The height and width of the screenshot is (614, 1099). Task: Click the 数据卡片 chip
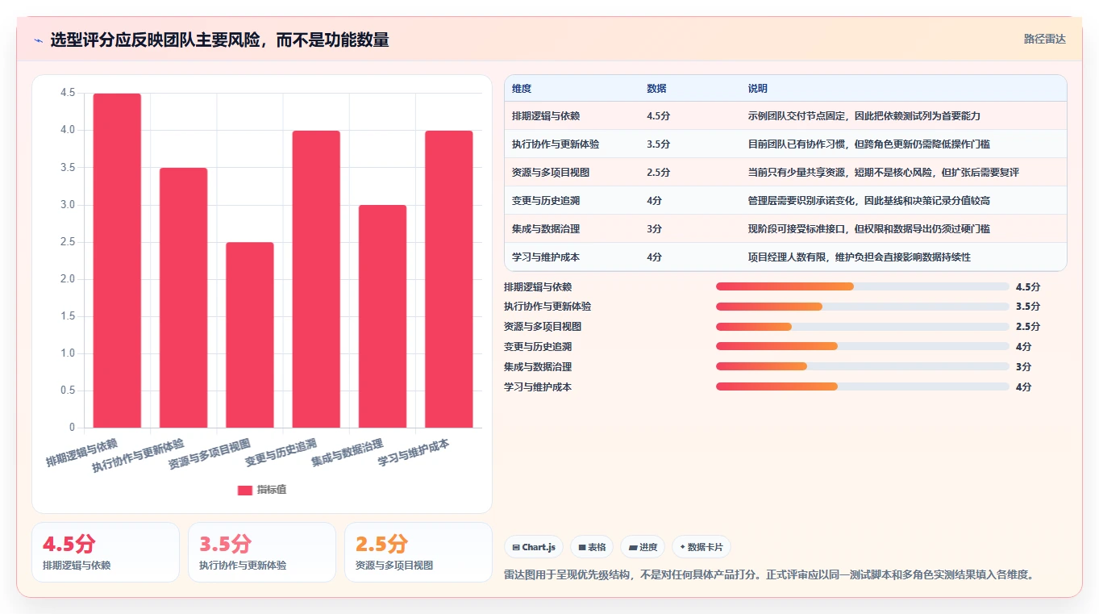(701, 547)
